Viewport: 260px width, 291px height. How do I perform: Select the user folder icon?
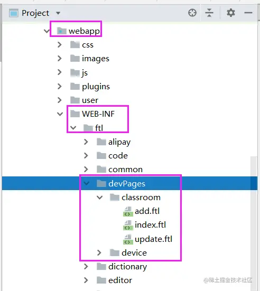pos(75,100)
